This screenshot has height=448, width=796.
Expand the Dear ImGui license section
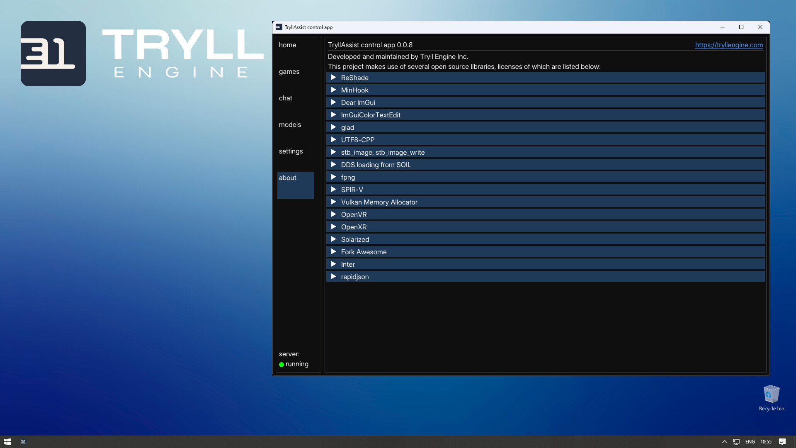click(334, 102)
